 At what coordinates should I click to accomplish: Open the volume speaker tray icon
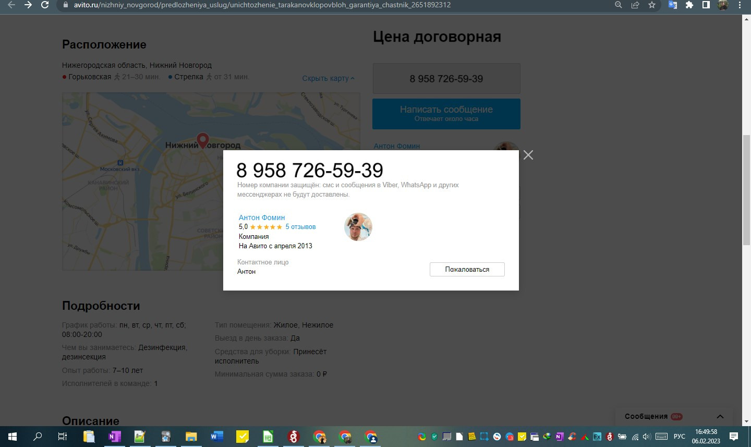[x=647, y=437]
